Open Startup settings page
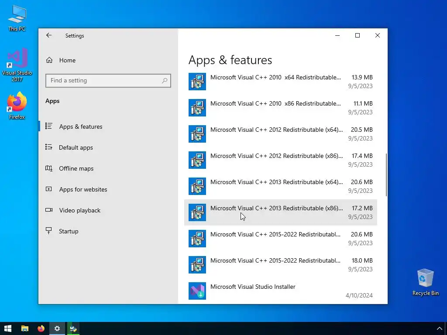Image resolution: width=447 pixels, height=335 pixels. [108, 231]
